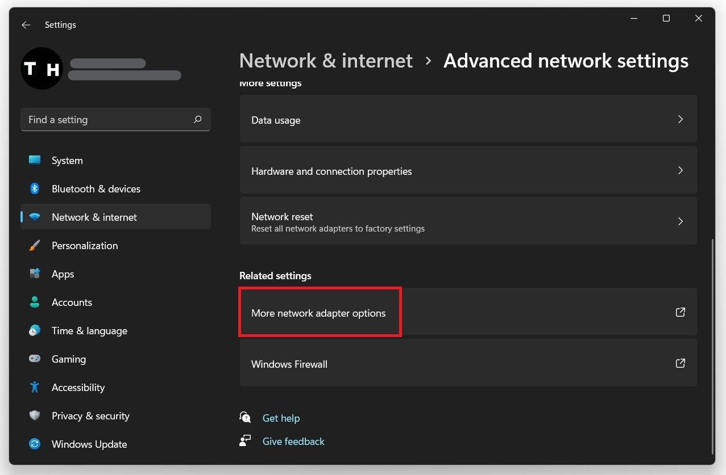Click the Windows Update icon
The width and height of the screenshot is (726, 475).
click(35, 444)
